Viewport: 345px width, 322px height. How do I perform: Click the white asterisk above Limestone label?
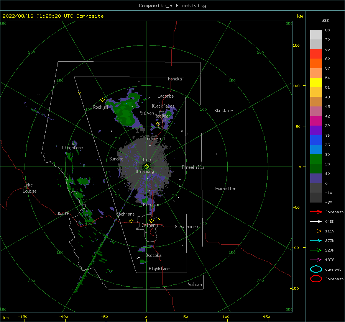coord(72,144)
